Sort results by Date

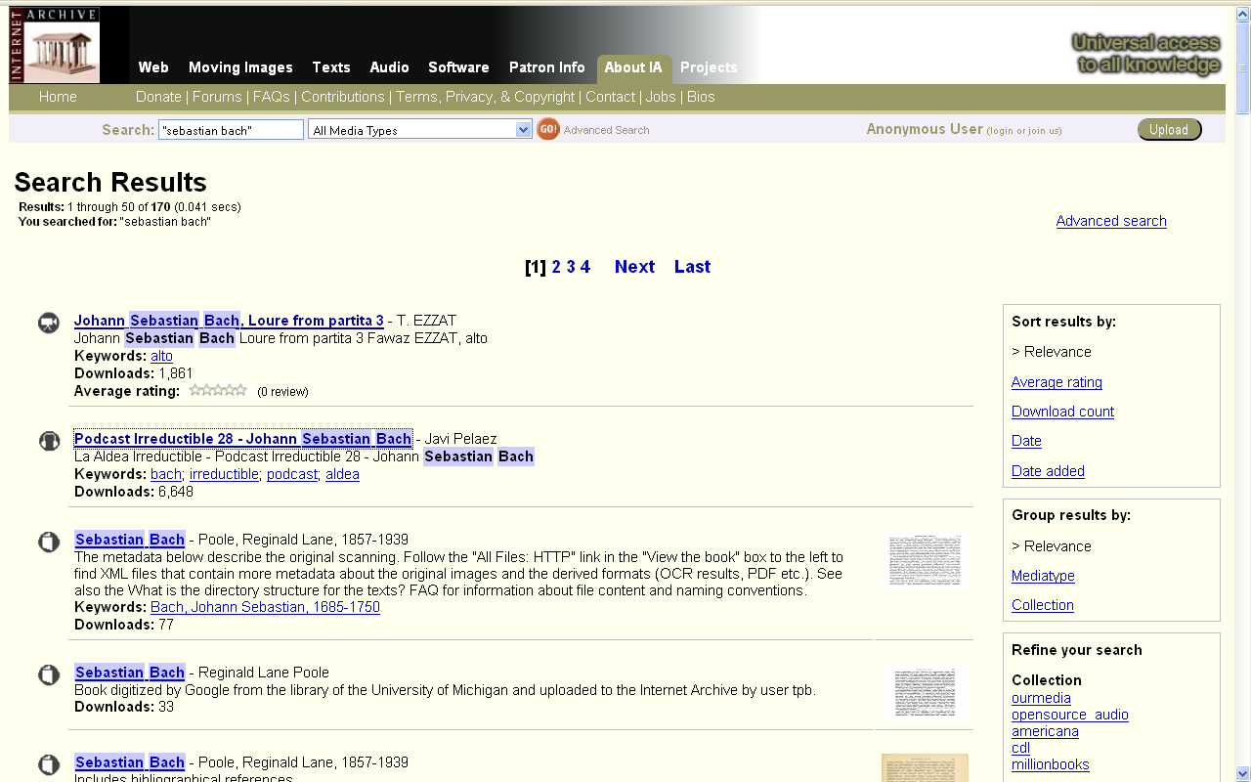click(x=1026, y=441)
